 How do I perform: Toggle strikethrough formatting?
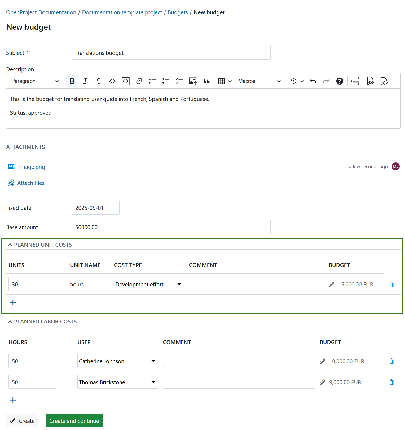[99, 81]
